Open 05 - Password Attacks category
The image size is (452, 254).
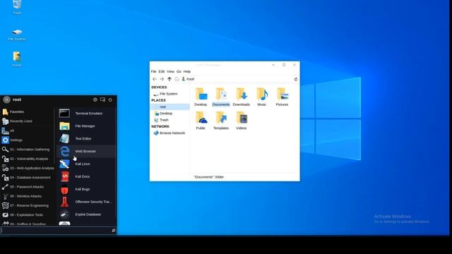28,187
